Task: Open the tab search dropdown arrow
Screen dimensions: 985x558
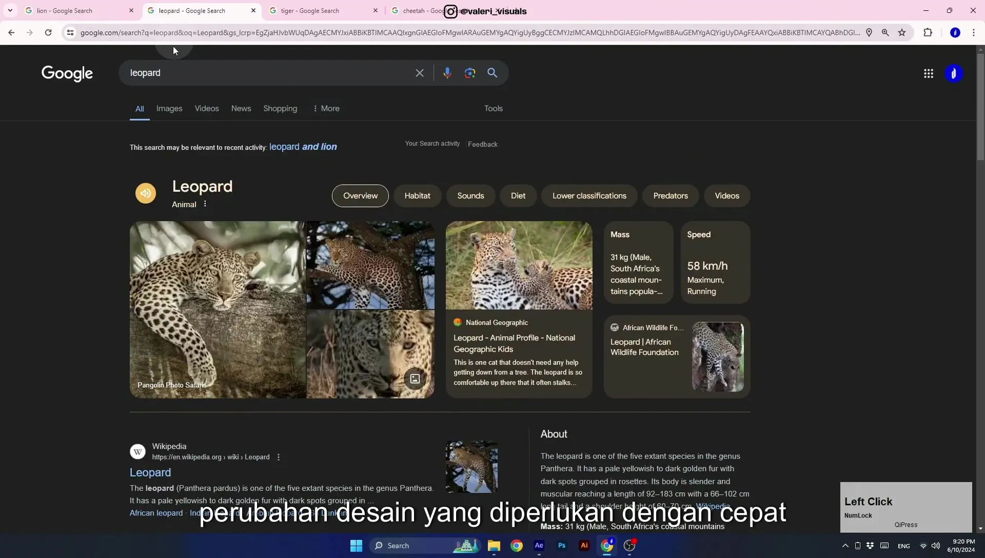Action: click(x=10, y=10)
